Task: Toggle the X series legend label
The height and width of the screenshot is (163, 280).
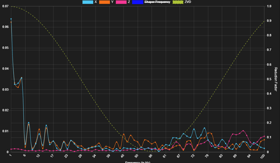Action: [x=96, y=2]
